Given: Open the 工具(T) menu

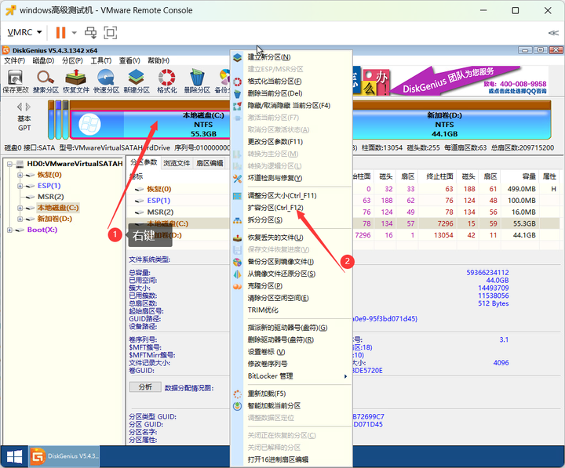Looking at the screenshot, I should (101, 60).
